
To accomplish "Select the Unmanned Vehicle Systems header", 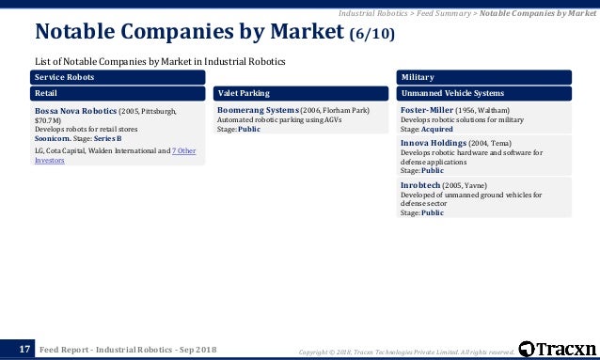I will tap(484, 93).
